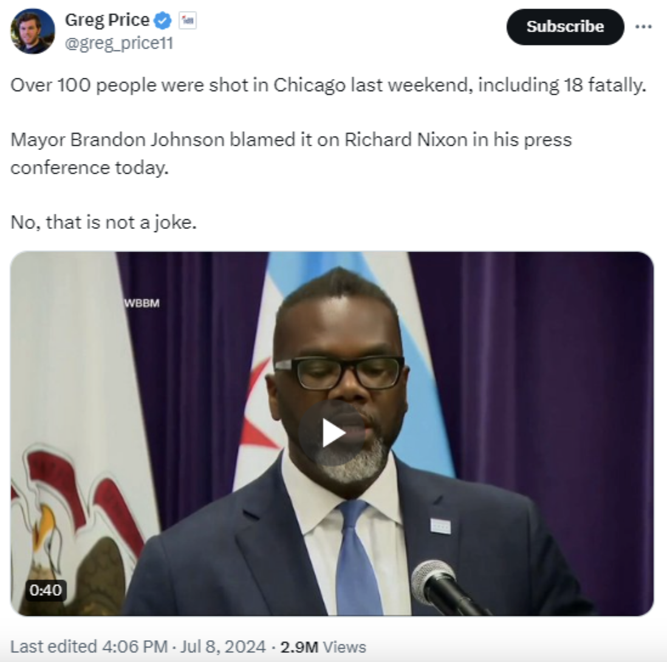Play the embedded press conference video
Viewport: 667px width, 662px height.
(x=333, y=433)
